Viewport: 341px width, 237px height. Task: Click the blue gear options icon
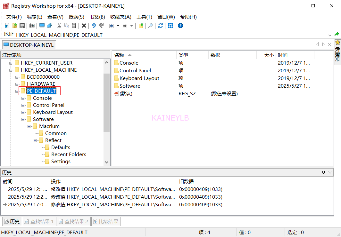click(170, 26)
